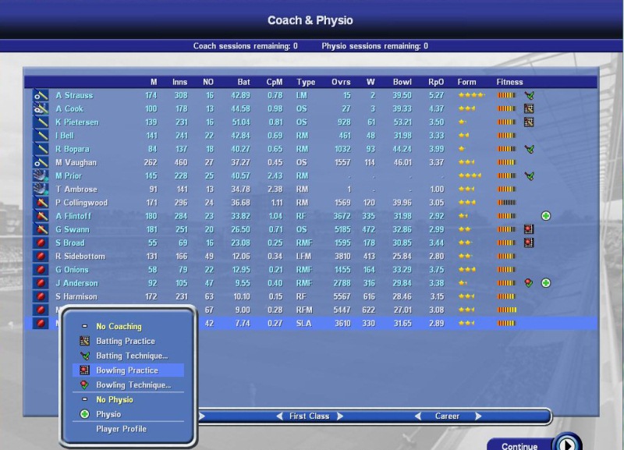Click bowling technique icon on J Anderson's row
This screenshot has width=624, height=450.
[529, 283]
